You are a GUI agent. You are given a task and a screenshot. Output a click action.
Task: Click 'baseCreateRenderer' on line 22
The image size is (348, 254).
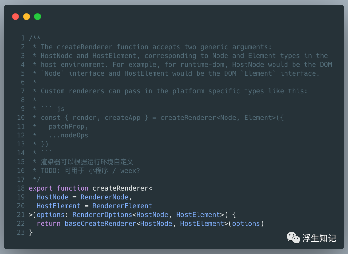tap(100, 224)
